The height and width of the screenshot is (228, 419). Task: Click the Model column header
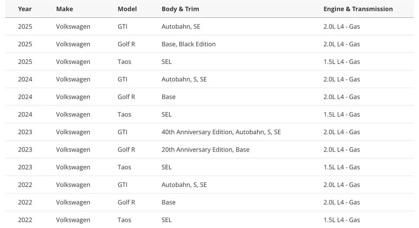click(x=127, y=9)
